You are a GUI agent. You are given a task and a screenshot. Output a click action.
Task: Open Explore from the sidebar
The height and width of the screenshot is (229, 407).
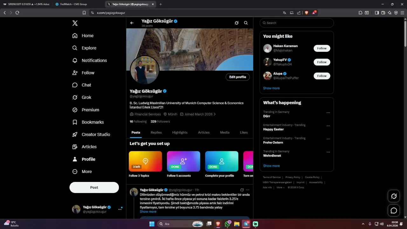84,48
